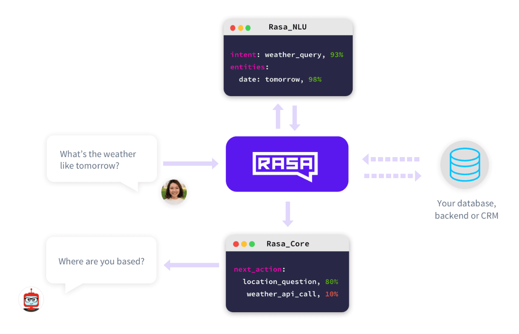
Task: Click green dot on Rasa_Core window
Action: pos(252,244)
